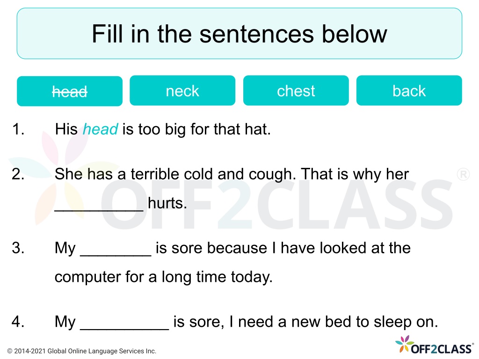This screenshot has height=359, width=479.
Task: Select the neck word box
Action: (x=182, y=90)
